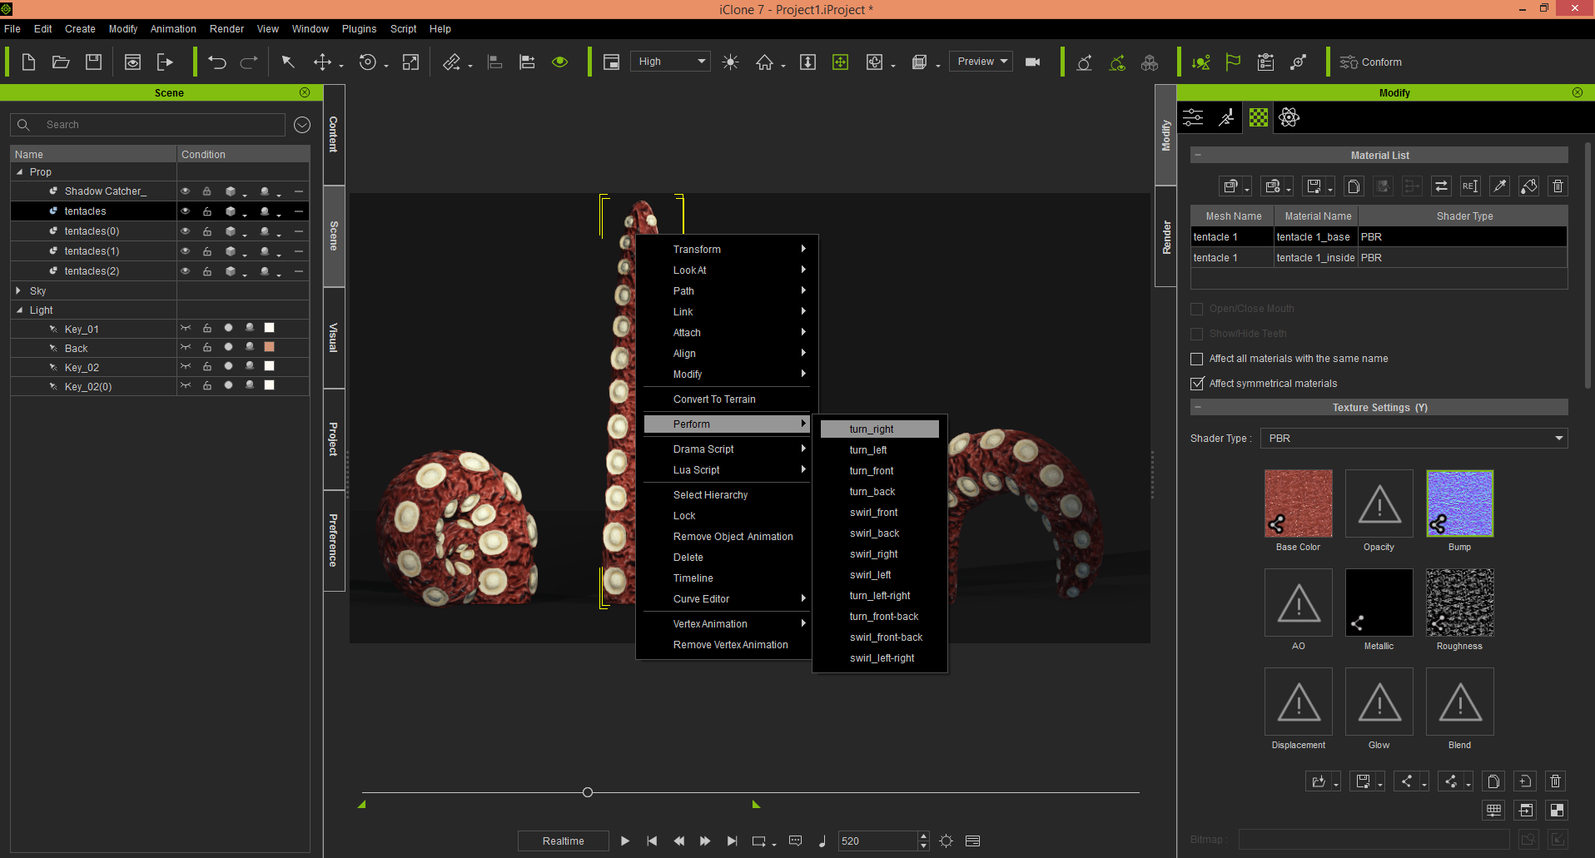Open the running figure Animation tab in Modify
Screen dimensions: 1595x858
click(x=1226, y=117)
